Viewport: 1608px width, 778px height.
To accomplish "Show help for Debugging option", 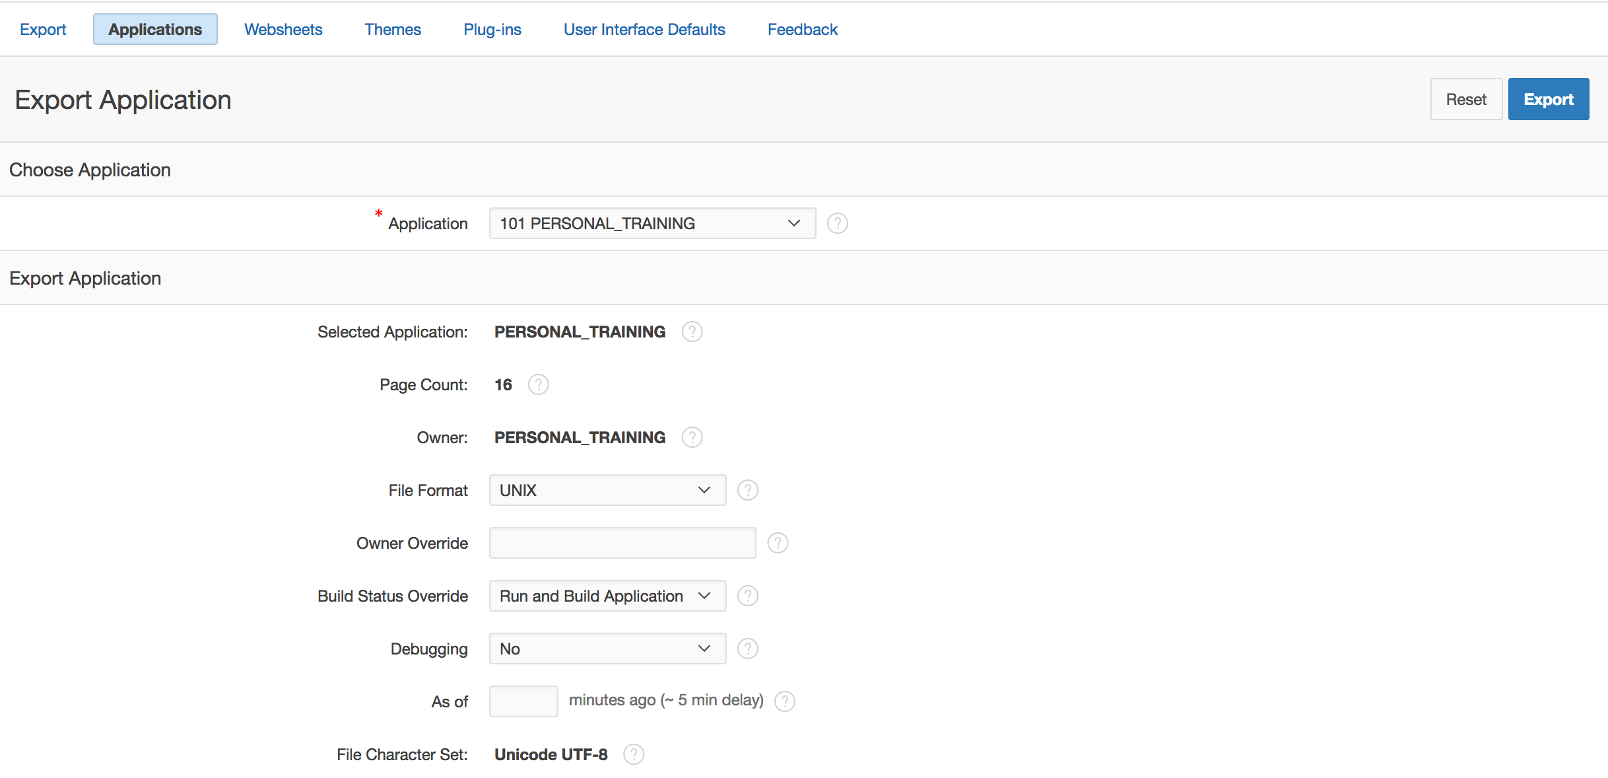I will [747, 649].
